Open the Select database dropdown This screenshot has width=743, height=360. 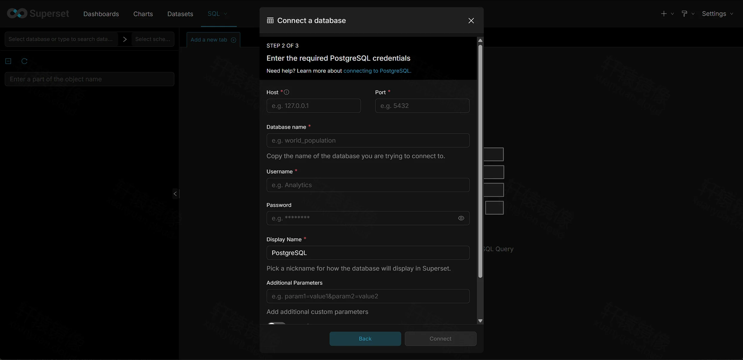[x=61, y=39]
